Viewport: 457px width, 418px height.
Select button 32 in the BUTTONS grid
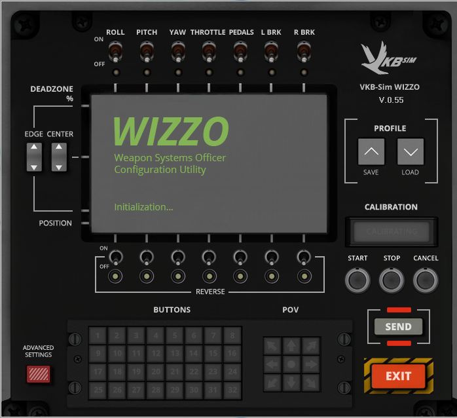(232, 390)
